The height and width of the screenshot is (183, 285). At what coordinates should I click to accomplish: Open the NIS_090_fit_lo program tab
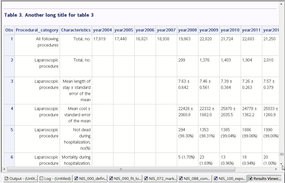point(125,178)
